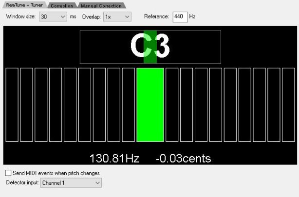Click the Reference frequency input field
The width and height of the screenshot is (299, 197).
[180, 16]
